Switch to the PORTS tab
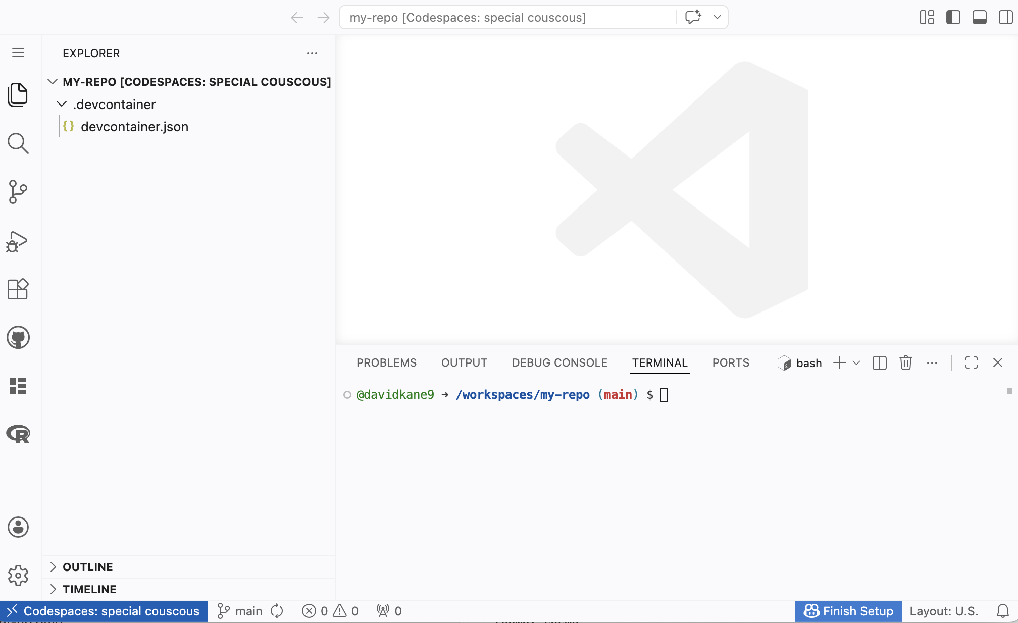This screenshot has width=1018, height=623. pyautogui.click(x=730, y=363)
